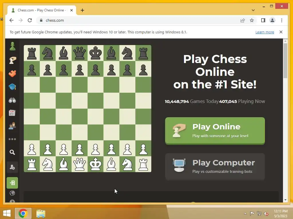The image size is (293, 219).
Task: Open the Watch binoculars icon
Action: (x=12, y=100)
